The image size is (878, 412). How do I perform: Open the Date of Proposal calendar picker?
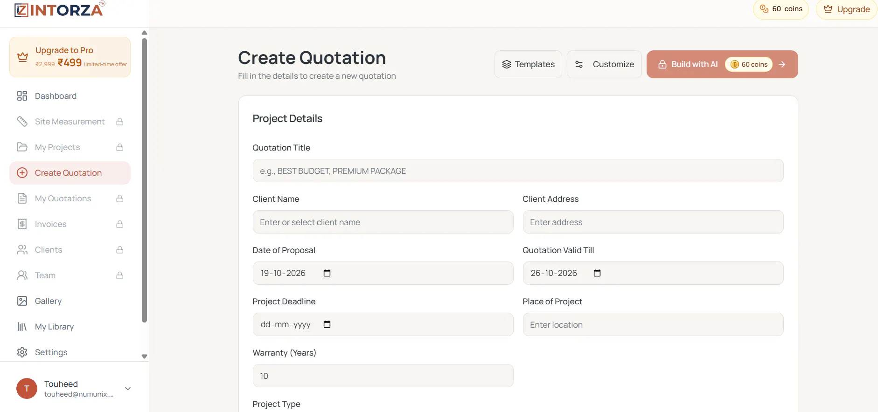[327, 273]
